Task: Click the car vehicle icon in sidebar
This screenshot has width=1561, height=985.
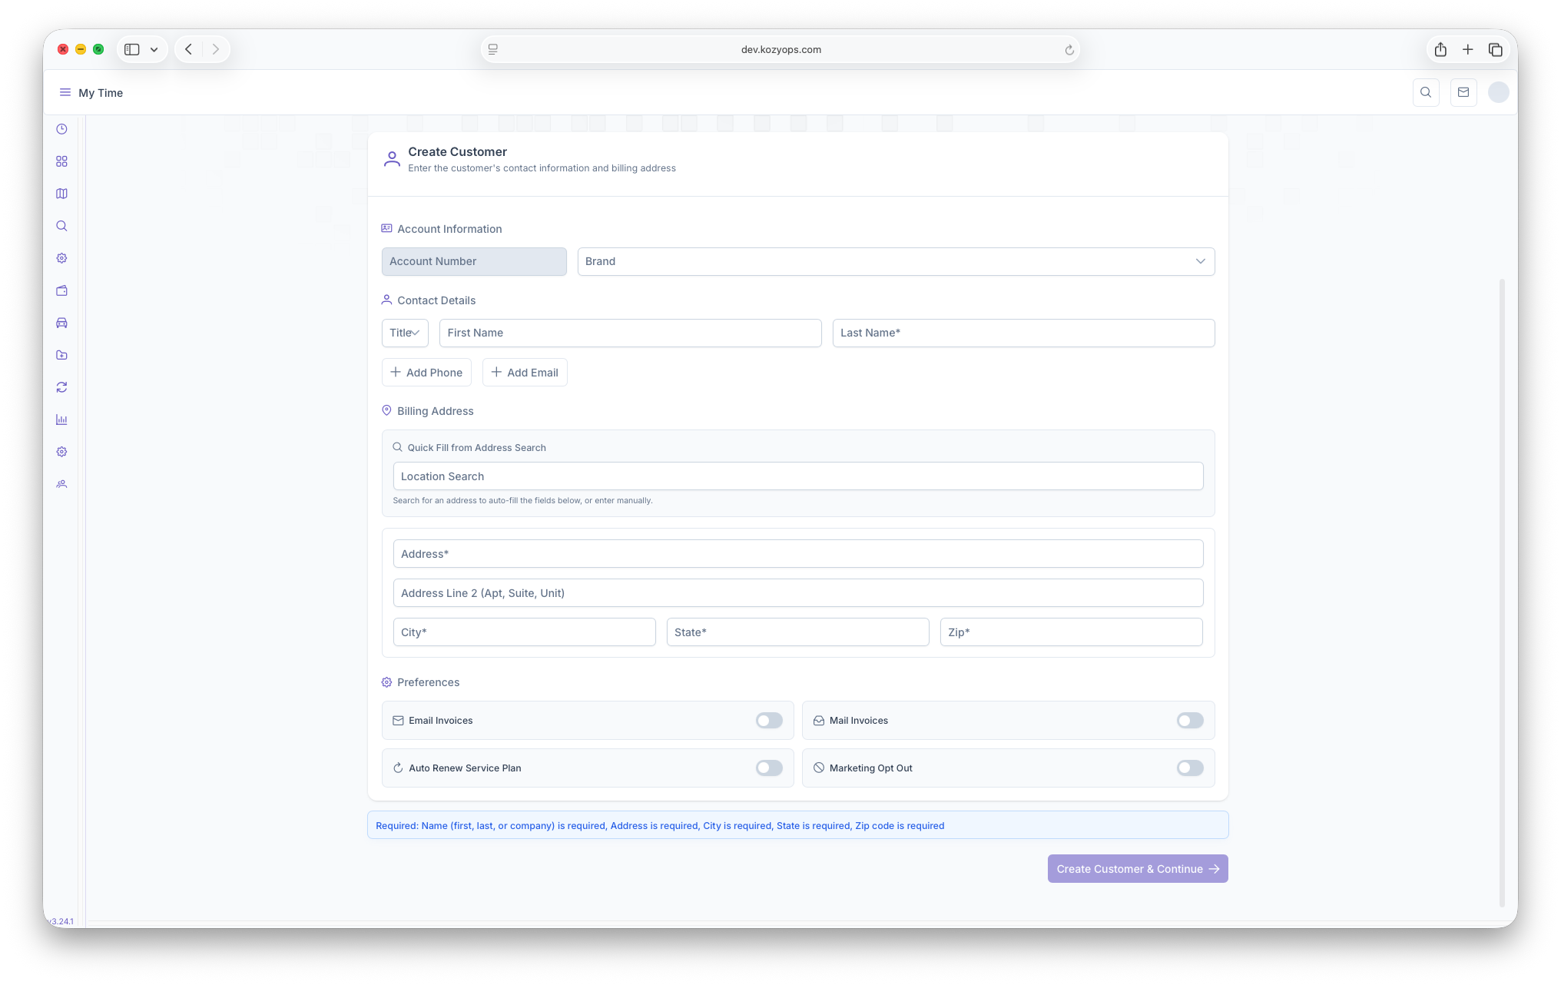Action: 61,323
